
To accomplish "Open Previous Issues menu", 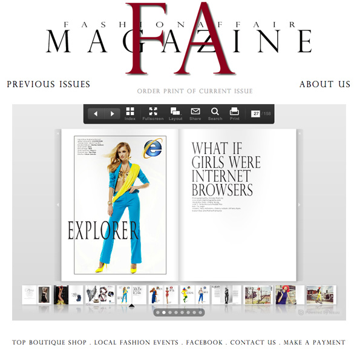I will click(x=48, y=84).
